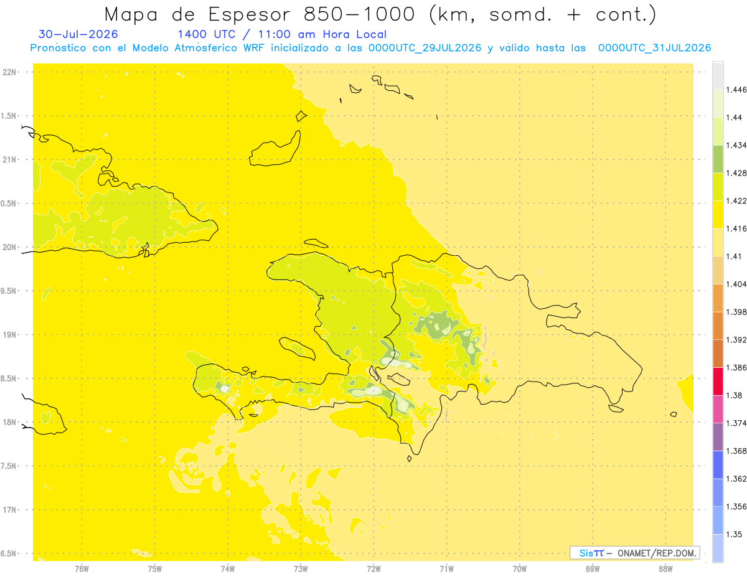Select the legend value '1.392'
Viewport: 747px width, 577px height.
(x=738, y=340)
